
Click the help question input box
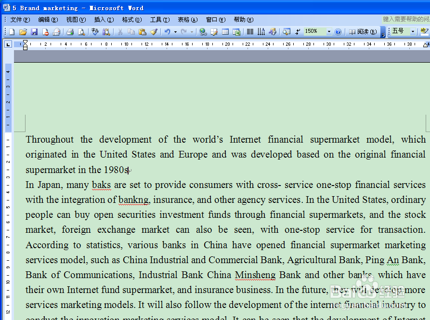(x=406, y=19)
